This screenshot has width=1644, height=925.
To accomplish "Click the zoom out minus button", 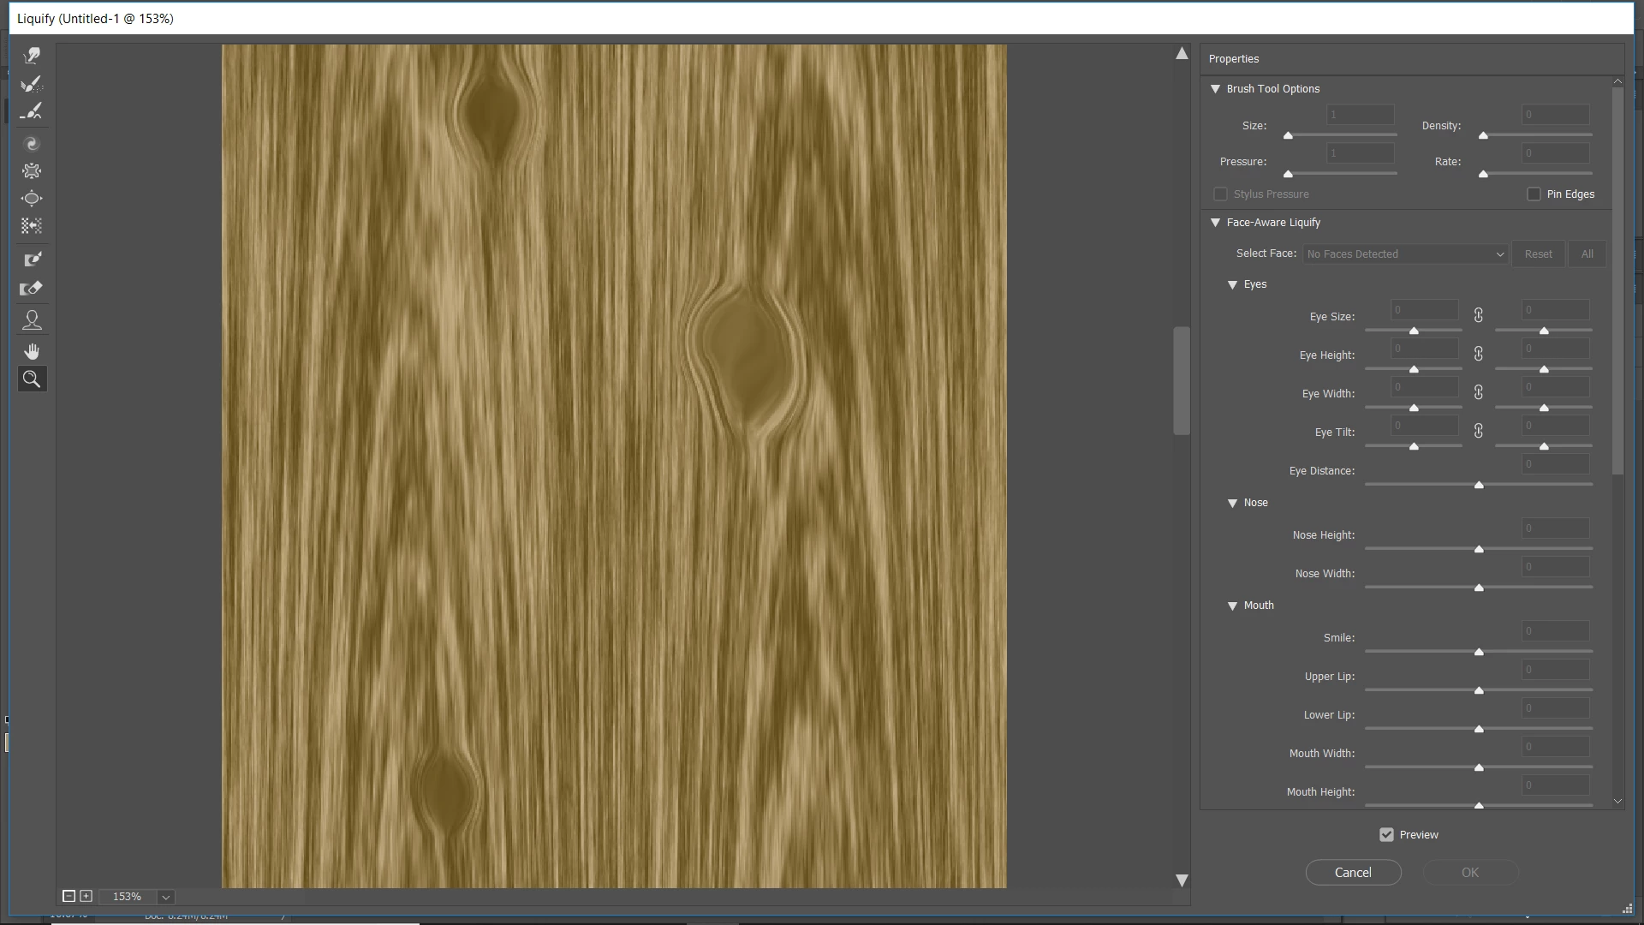I will pos(68,896).
